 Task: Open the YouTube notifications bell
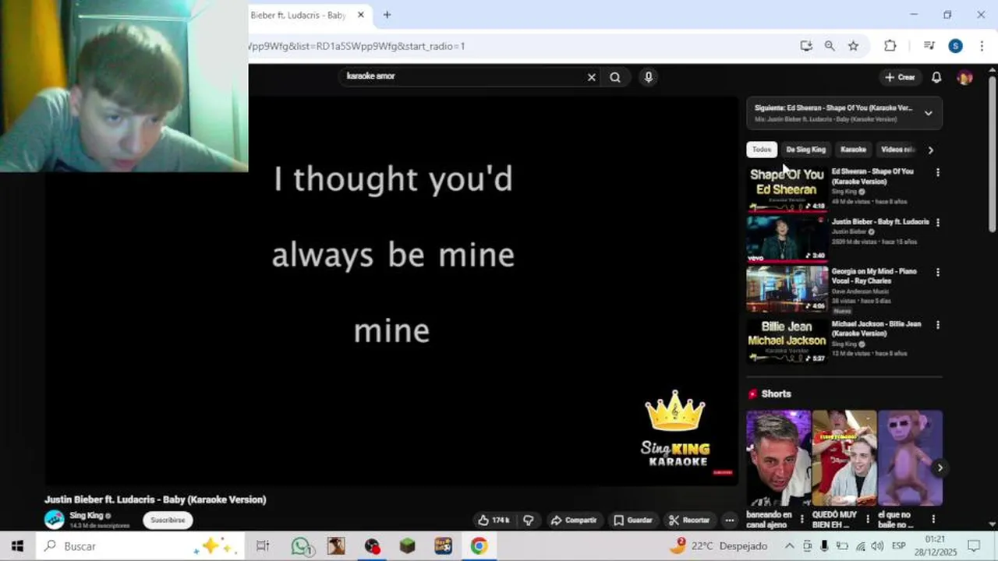coord(936,77)
